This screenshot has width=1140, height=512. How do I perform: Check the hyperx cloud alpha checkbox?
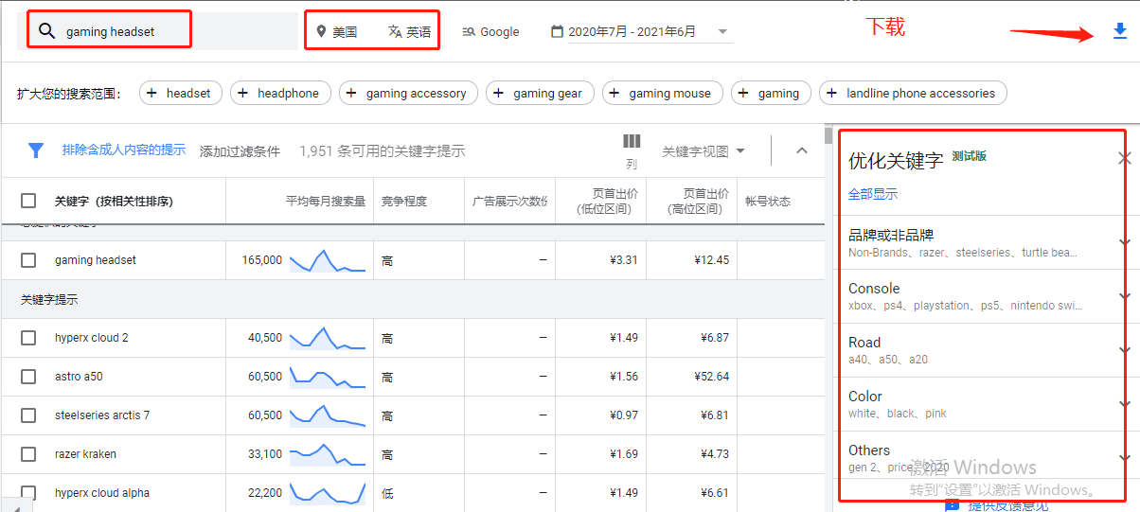pos(28,492)
